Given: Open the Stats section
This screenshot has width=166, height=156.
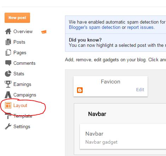Looking at the screenshot, I should click(19, 74).
